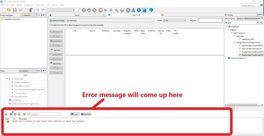Viewport: 264px width, 136px height.
Task: Click the pencil Assignment Editor icon
Action: pos(78,10)
